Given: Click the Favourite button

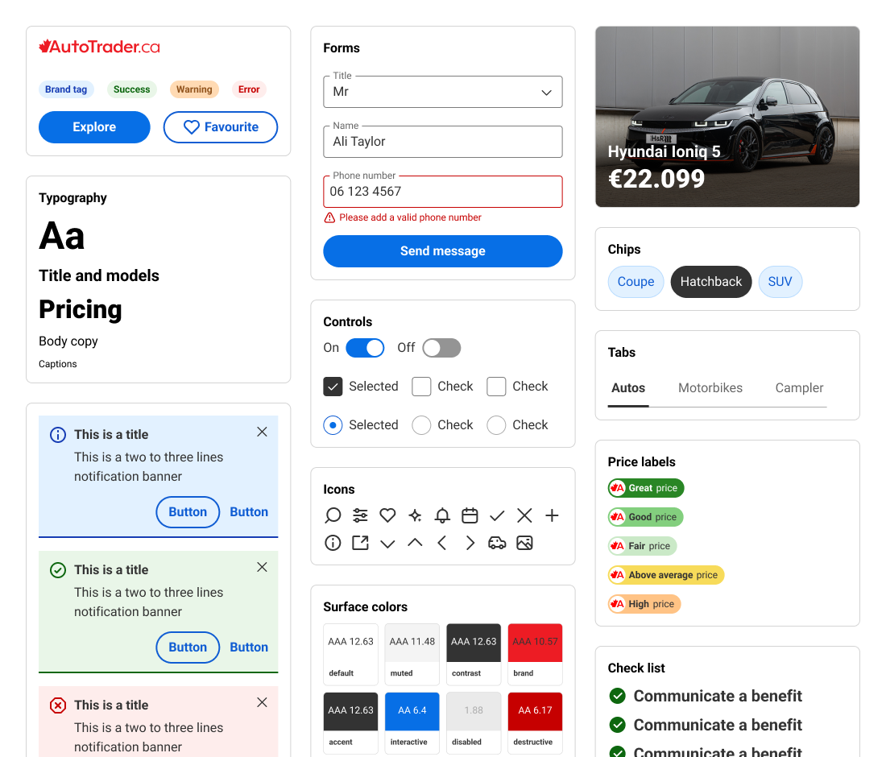Looking at the screenshot, I should coord(221,127).
